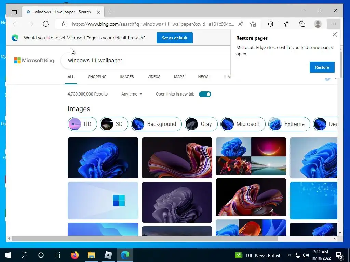Open colorful ribbon wave wallpaper thumbnail

[177, 158]
